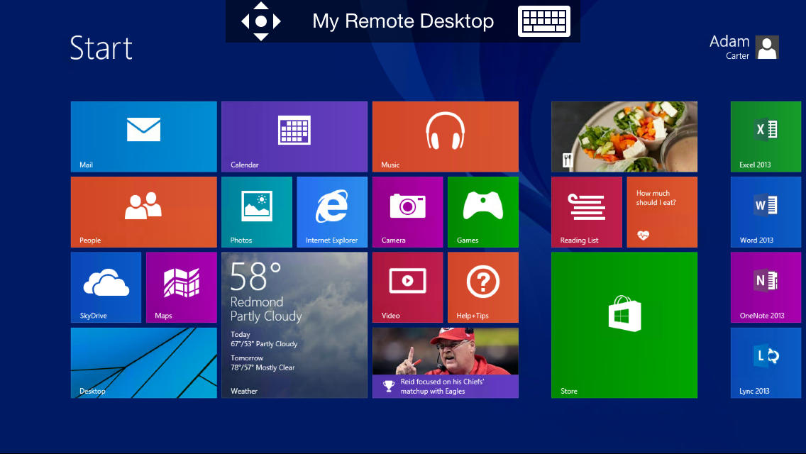Show the on-screen keyboard from the remote bar
This screenshot has width=806, height=454.
[543, 21]
